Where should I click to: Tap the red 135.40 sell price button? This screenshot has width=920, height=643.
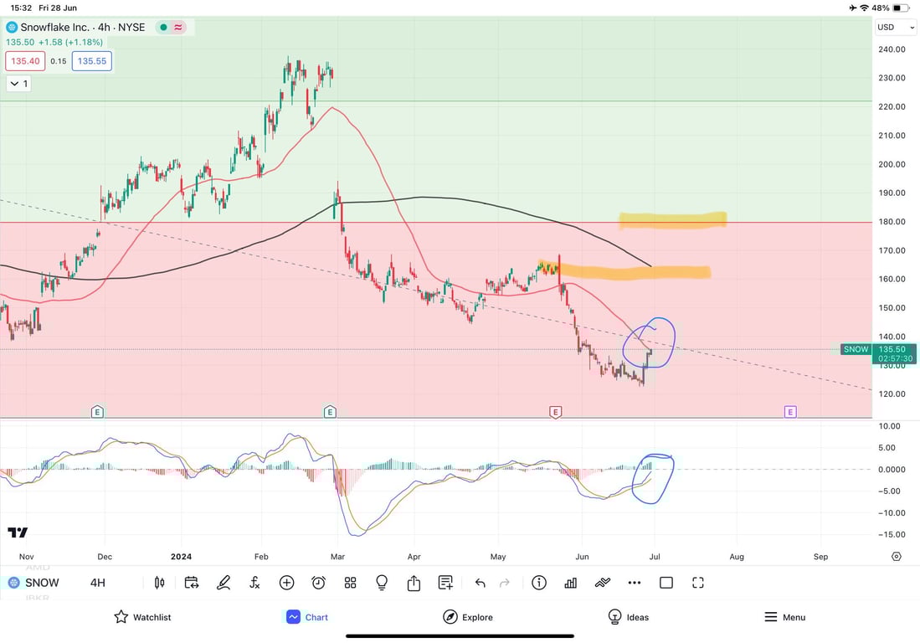pyautogui.click(x=25, y=61)
